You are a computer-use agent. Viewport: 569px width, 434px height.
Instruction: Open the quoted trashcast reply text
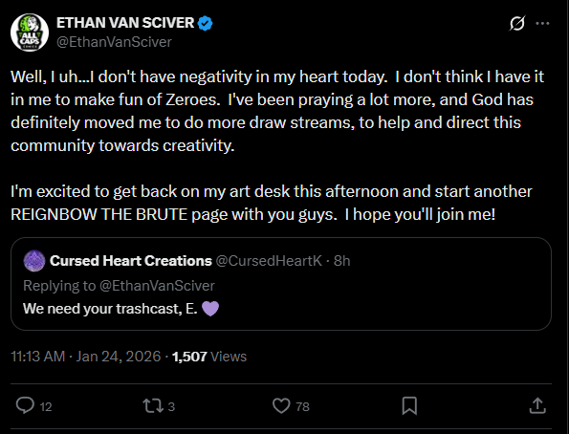(x=121, y=309)
